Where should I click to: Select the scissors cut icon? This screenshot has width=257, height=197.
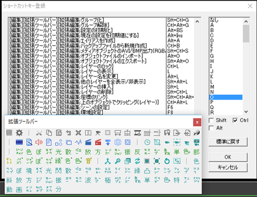click(39, 133)
